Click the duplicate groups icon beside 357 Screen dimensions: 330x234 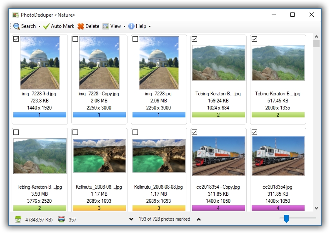tap(62, 219)
